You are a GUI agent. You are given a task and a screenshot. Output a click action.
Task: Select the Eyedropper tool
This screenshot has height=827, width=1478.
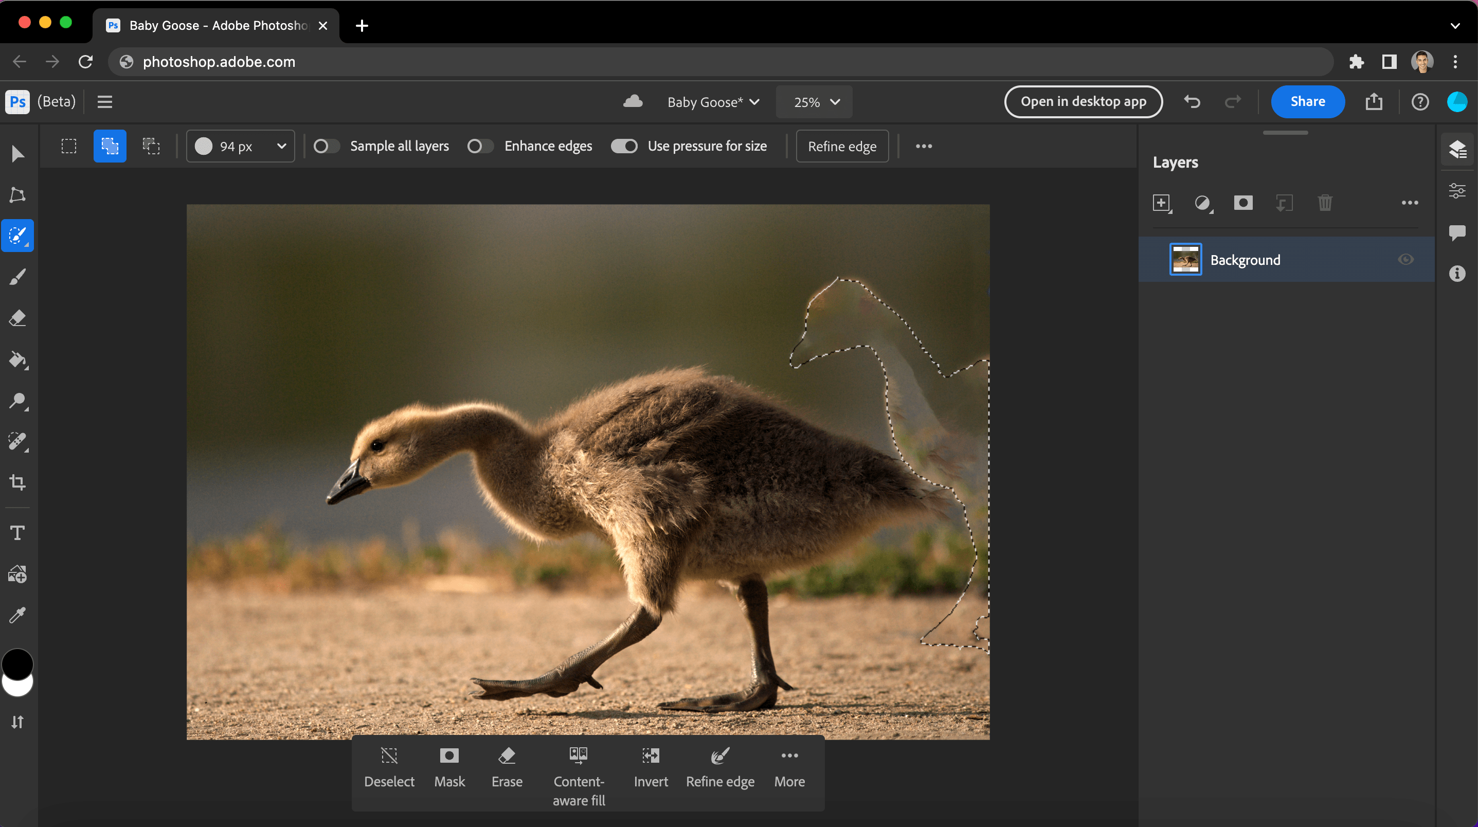[x=18, y=615]
